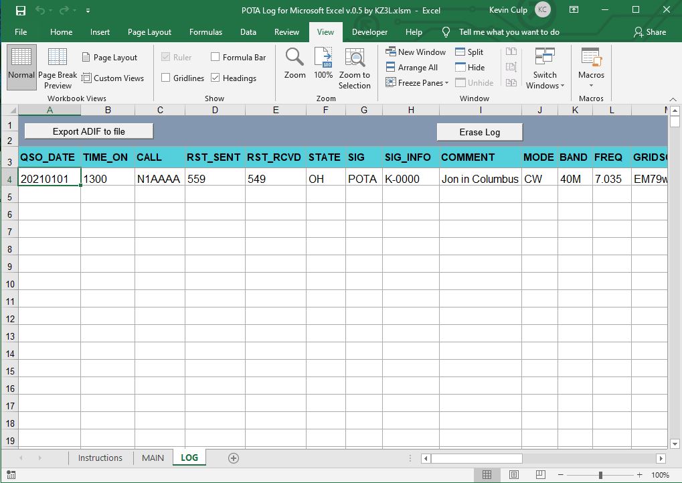This screenshot has height=483, width=682.
Task: Uncheck the Headings checkbox
Action: (215, 78)
